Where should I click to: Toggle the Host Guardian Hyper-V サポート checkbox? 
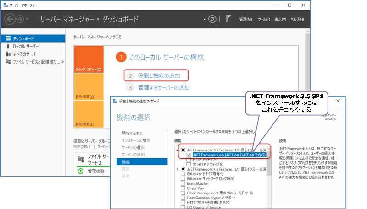[183, 198]
